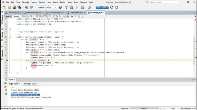Open the Edit menu
Image resolution: width=197 pixels, height=110 pixels.
[x=13, y=2]
